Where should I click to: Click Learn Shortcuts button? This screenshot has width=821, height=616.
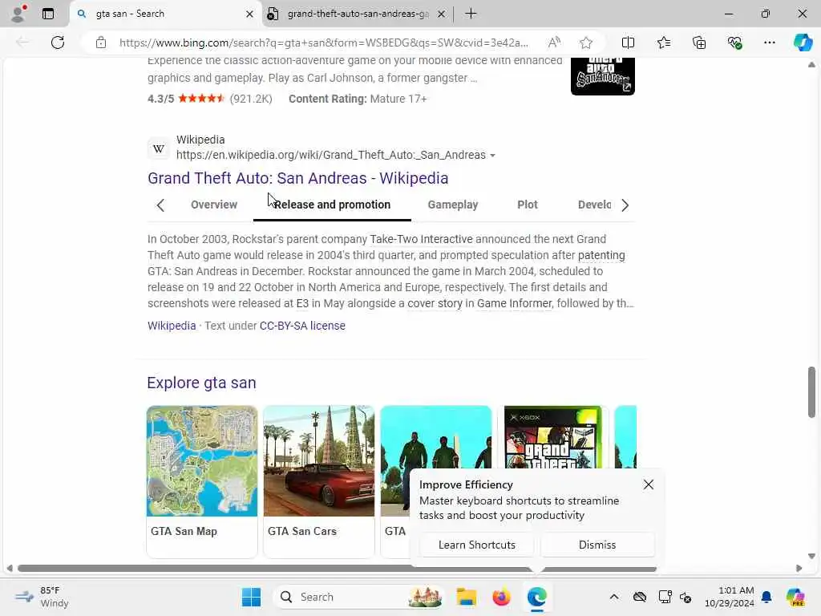[476, 545]
